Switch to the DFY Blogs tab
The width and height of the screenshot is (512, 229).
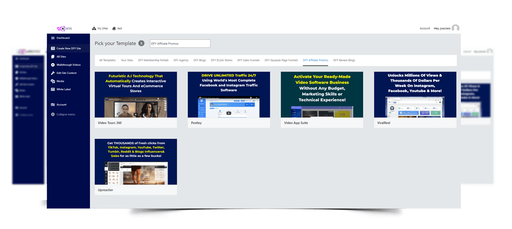(200, 60)
